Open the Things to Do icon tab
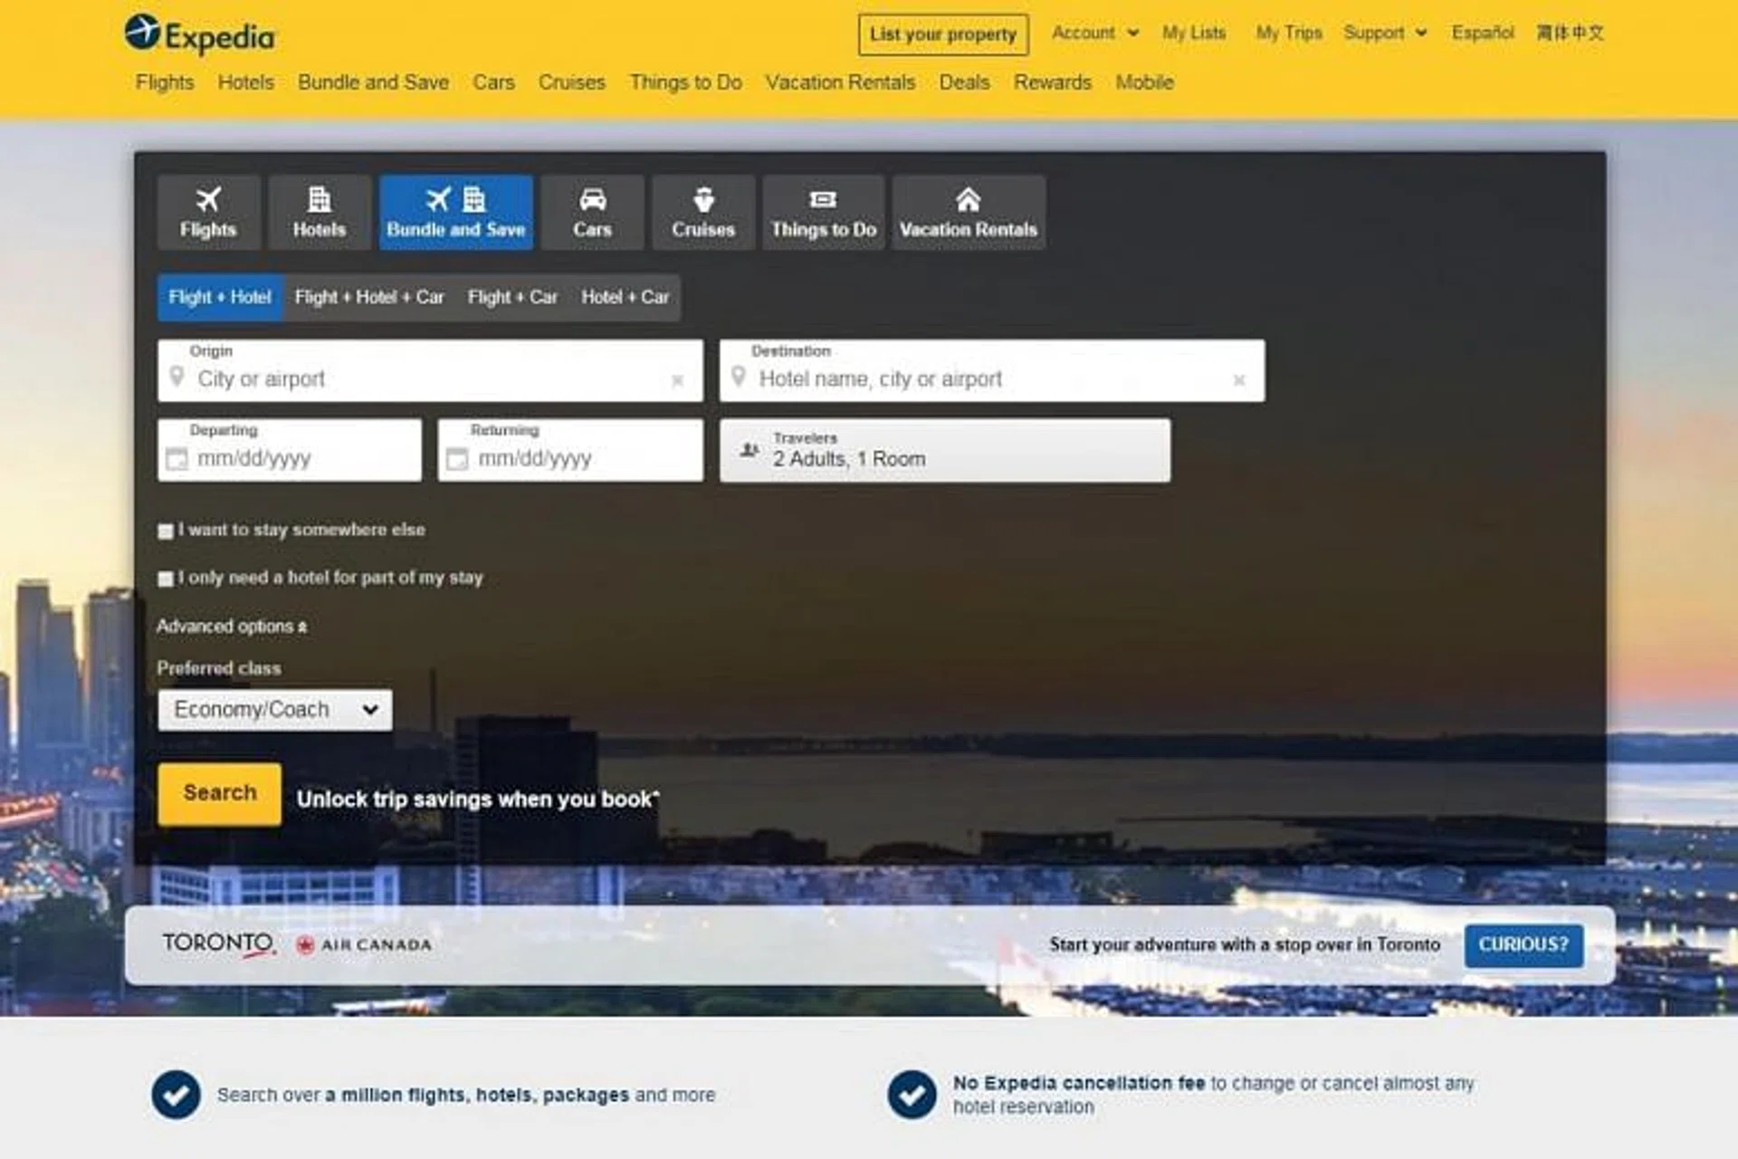The height and width of the screenshot is (1159, 1738). pos(823,212)
